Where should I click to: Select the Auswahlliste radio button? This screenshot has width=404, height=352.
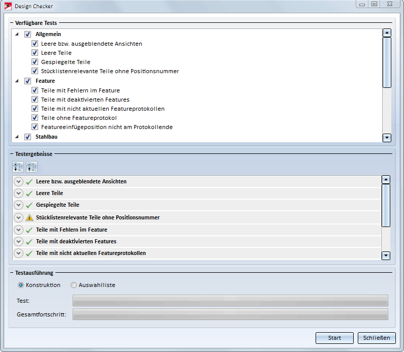[74, 285]
